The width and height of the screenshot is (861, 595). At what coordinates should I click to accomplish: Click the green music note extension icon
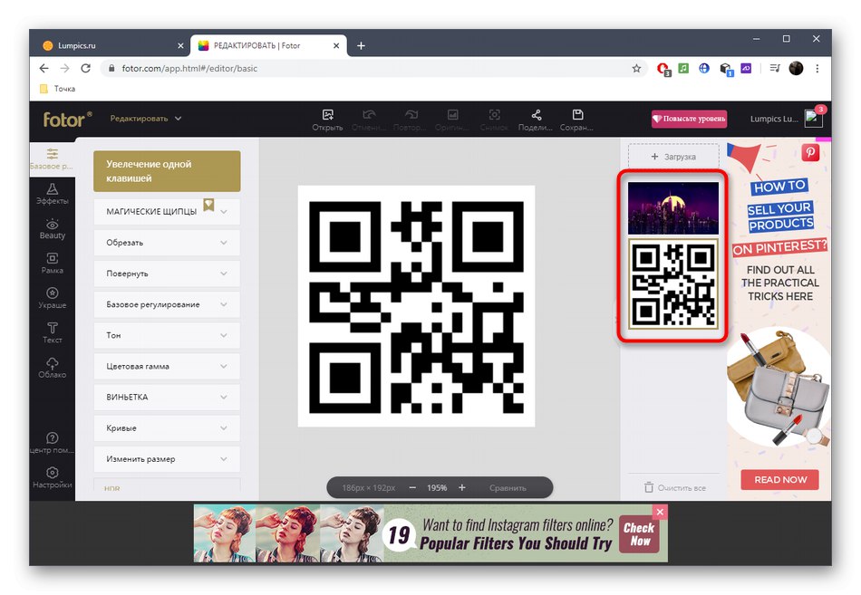[x=683, y=69]
